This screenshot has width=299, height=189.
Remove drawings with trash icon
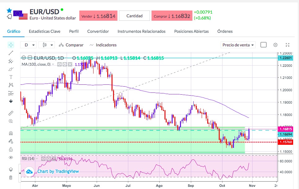(11, 178)
